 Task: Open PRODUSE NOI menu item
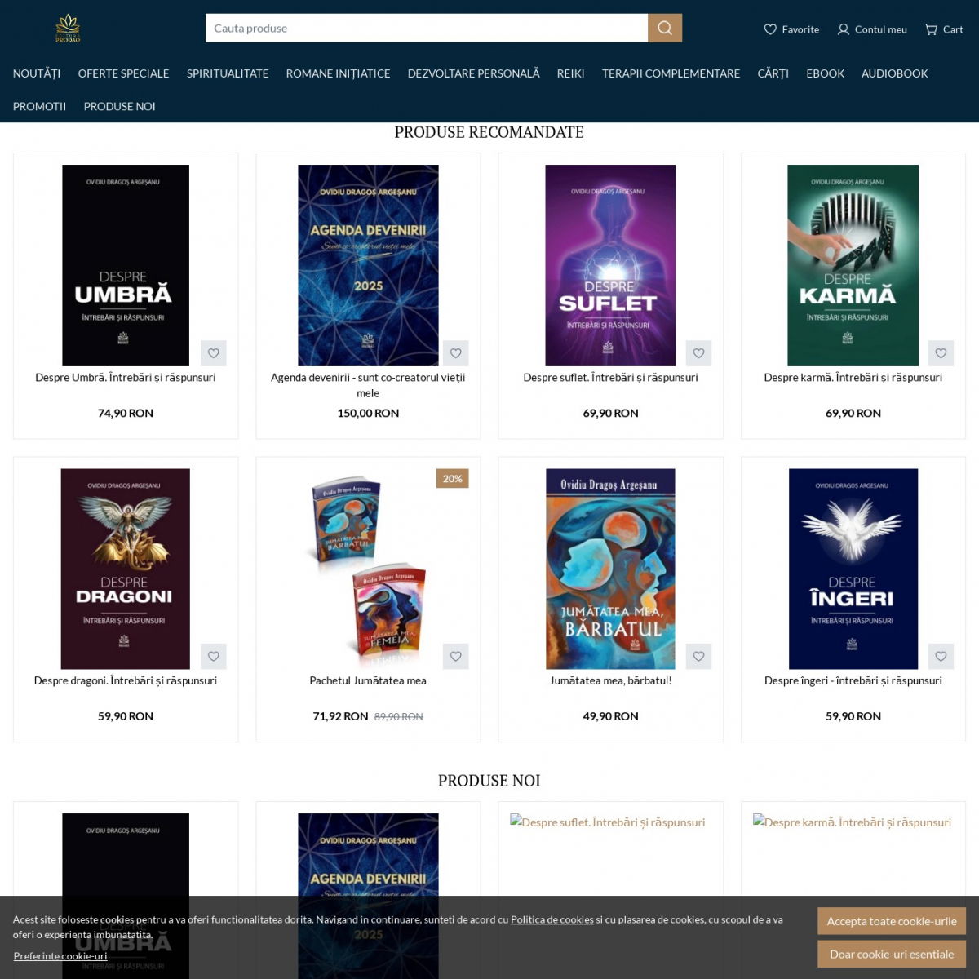pyautogui.click(x=120, y=106)
